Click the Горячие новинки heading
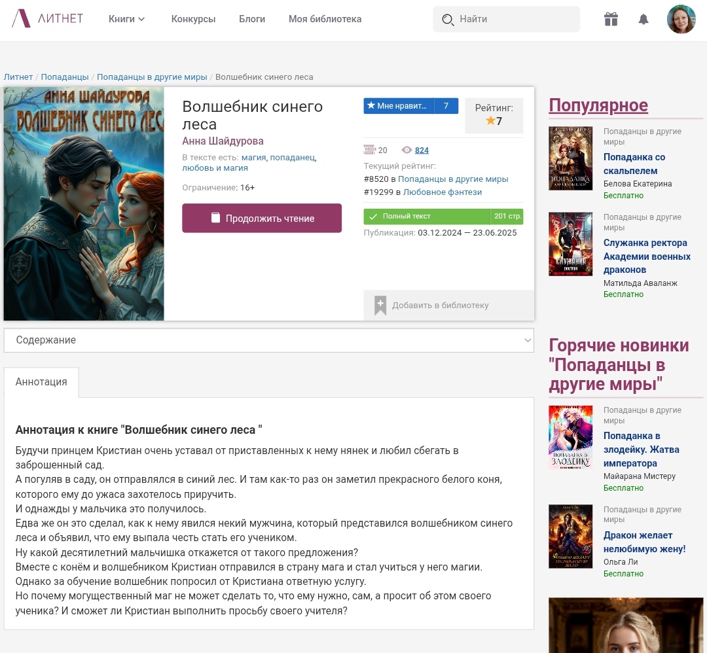Image resolution: width=707 pixels, height=653 pixels. (x=619, y=365)
